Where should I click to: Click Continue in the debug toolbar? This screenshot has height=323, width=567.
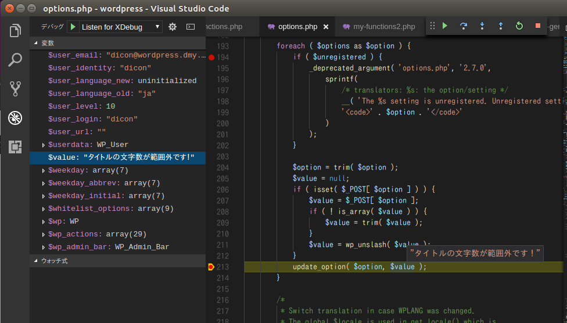point(445,26)
